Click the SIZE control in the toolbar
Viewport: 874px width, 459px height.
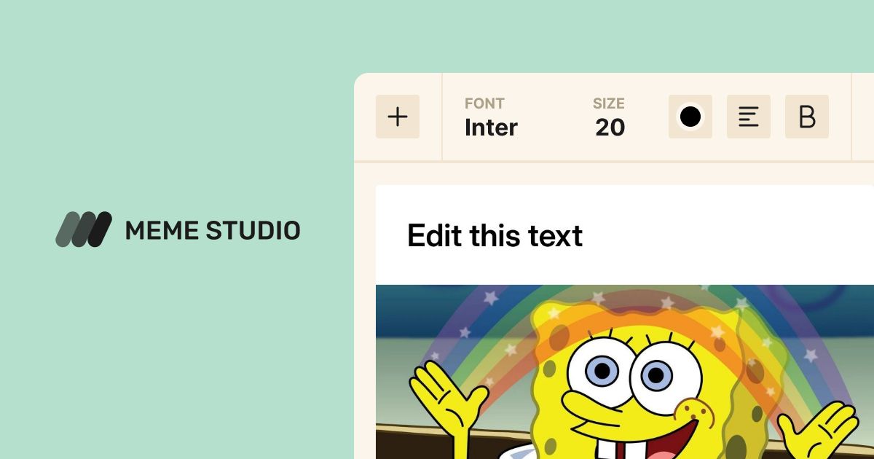(x=609, y=117)
